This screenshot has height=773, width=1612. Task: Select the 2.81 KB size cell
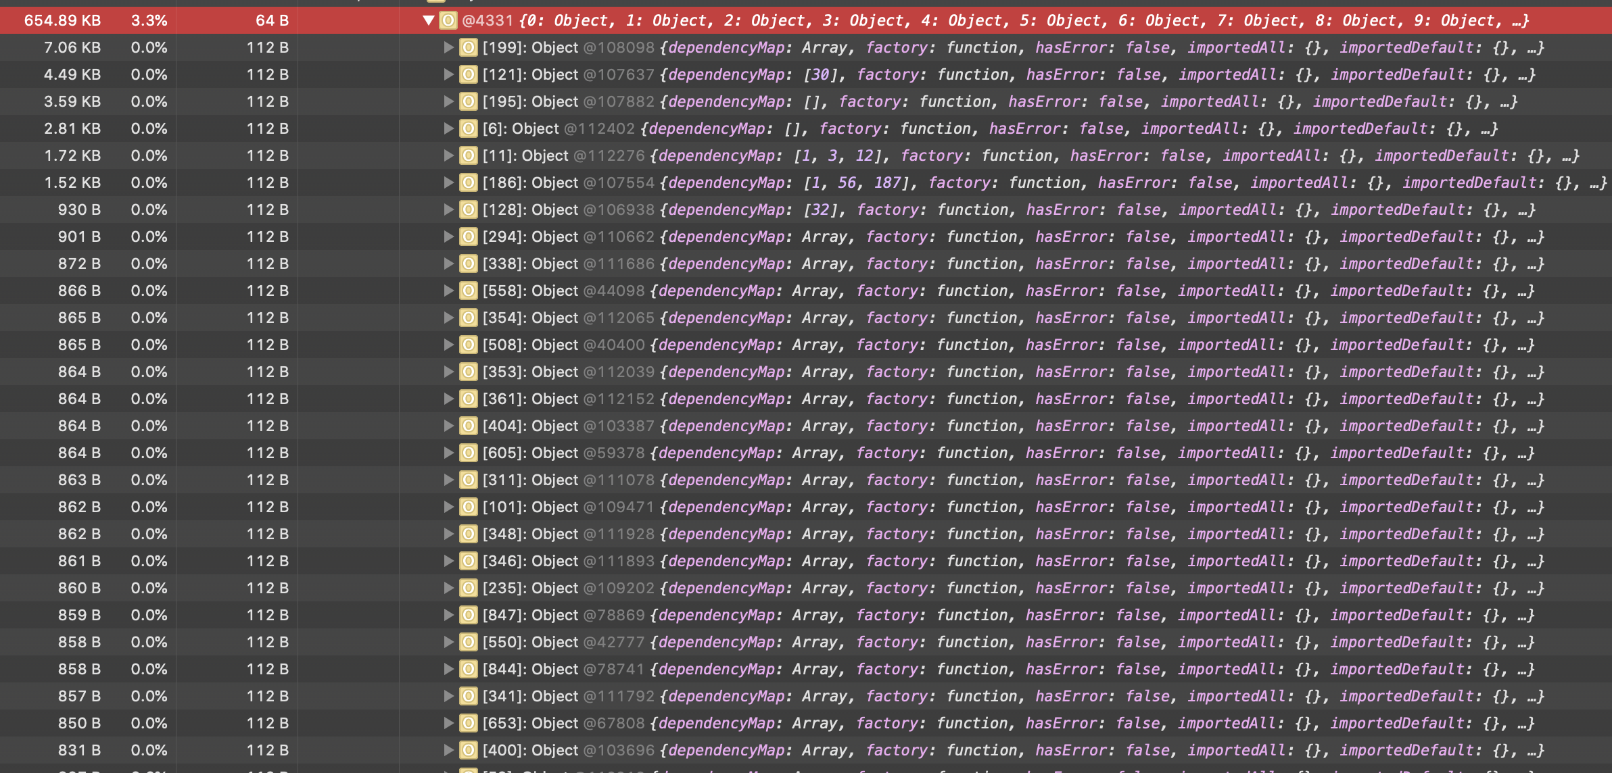pyautogui.click(x=72, y=128)
